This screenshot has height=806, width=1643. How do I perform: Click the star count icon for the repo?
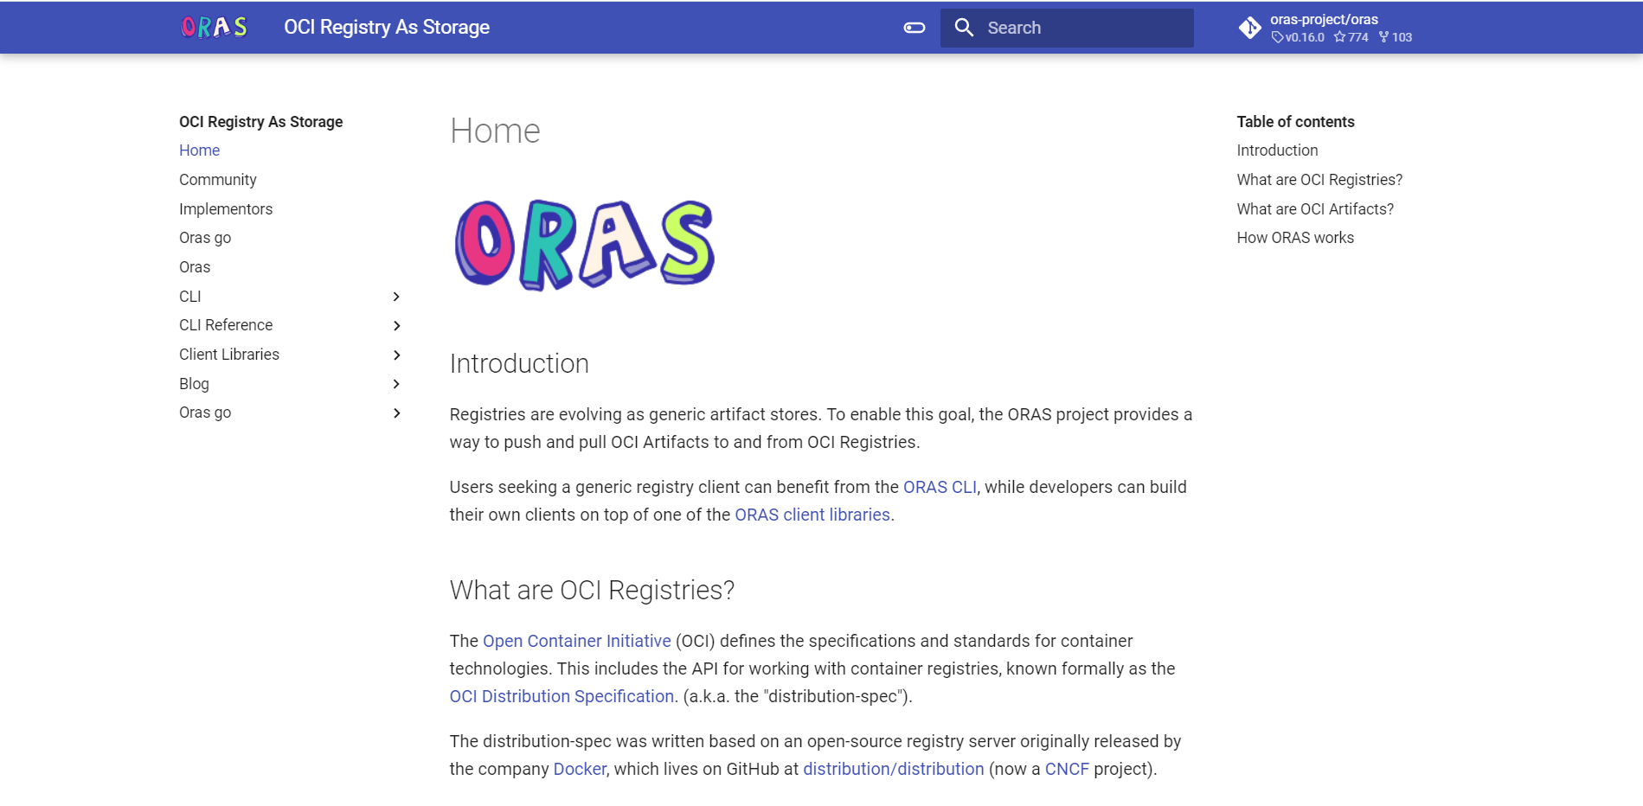click(x=1340, y=37)
